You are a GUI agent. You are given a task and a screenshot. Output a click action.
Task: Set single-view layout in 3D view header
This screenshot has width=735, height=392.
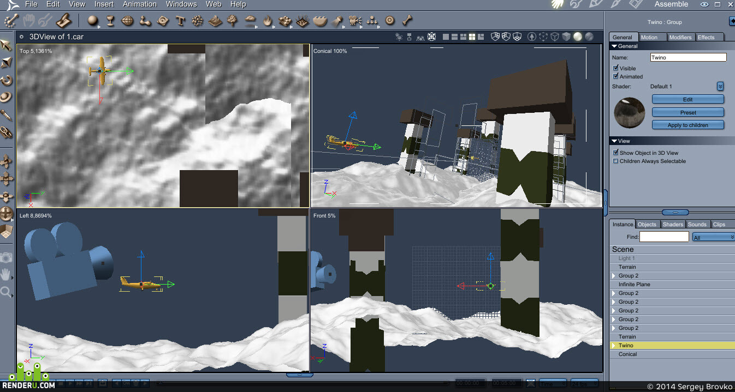tap(446, 37)
